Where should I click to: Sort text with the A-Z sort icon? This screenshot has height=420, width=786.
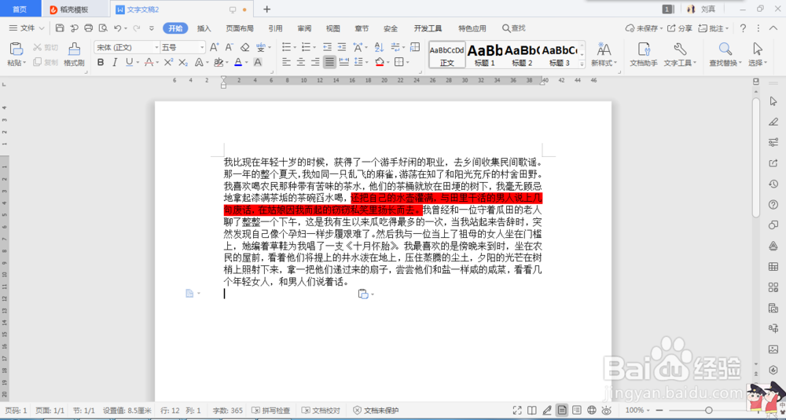pyautogui.click(x=379, y=47)
